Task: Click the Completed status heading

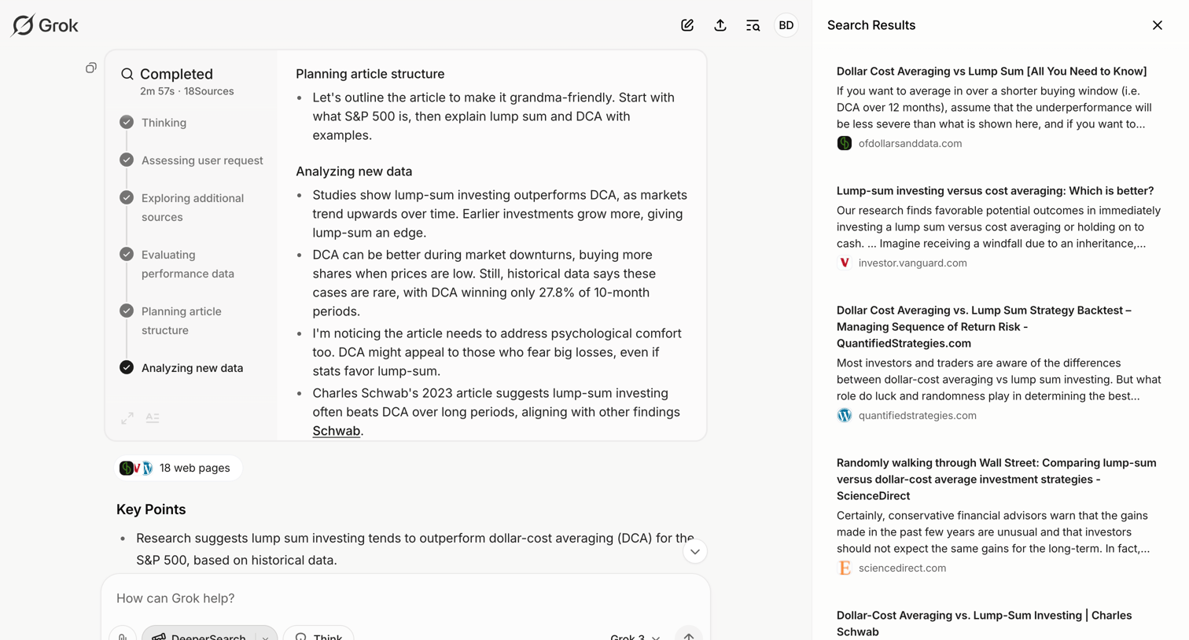Action: pyautogui.click(x=176, y=74)
